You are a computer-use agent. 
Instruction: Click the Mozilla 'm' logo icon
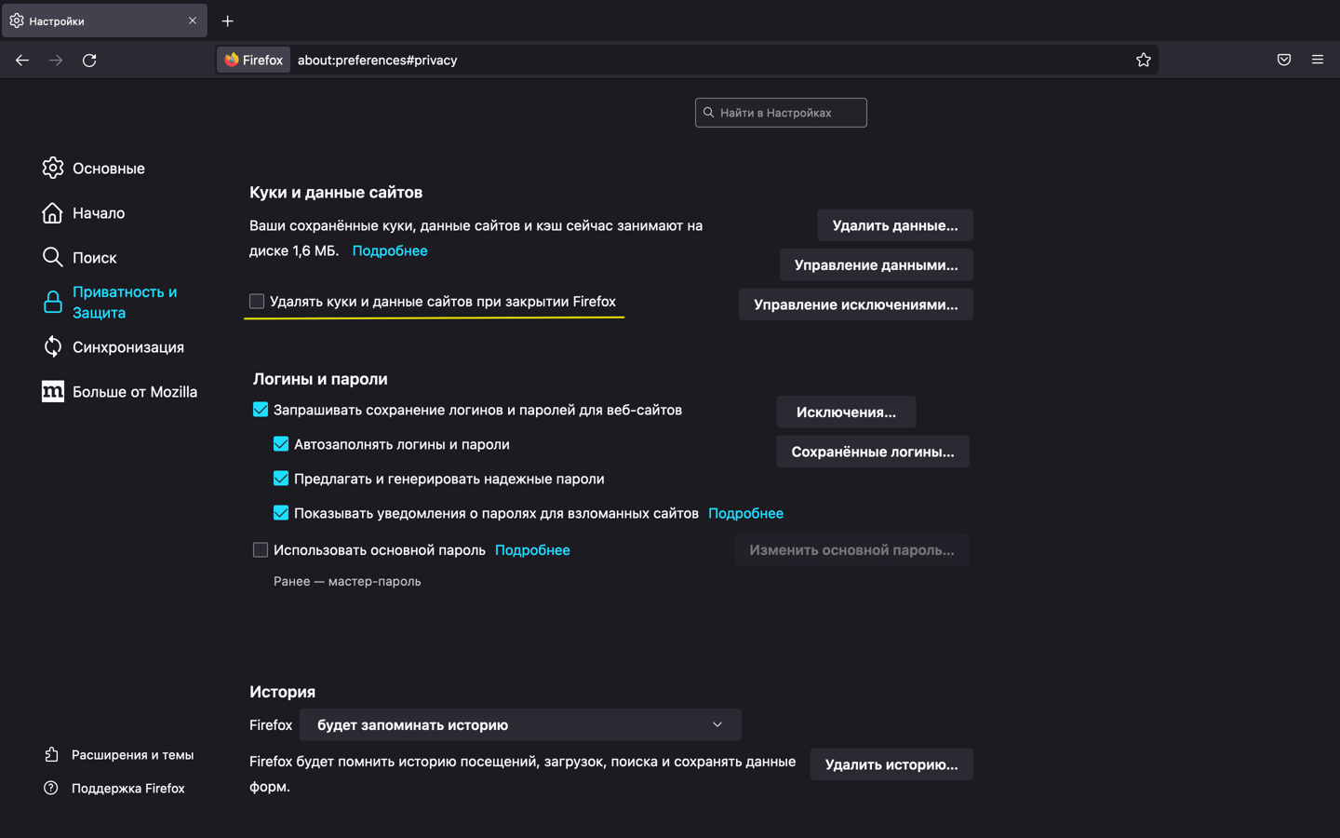point(53,391)
